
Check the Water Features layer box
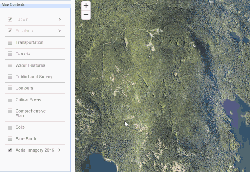pyautogui.click(x=10, y=65)
